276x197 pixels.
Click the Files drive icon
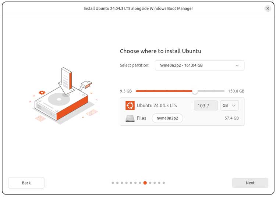tap(130, 118)
